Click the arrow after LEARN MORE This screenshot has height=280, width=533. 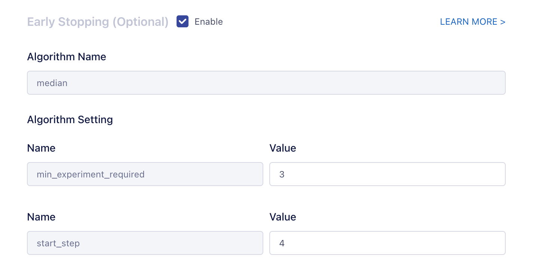[x=503, y=22]
